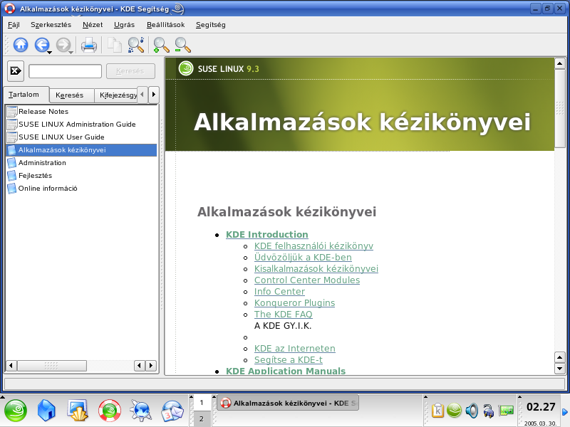The image size is (570, 427).
Task: Open the Segítse a KDE-t link
Action: 289,360
